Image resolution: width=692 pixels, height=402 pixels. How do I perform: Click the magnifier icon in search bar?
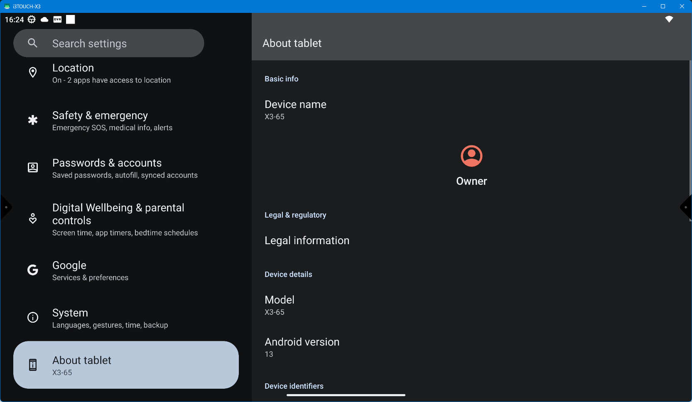pos(32,43)
